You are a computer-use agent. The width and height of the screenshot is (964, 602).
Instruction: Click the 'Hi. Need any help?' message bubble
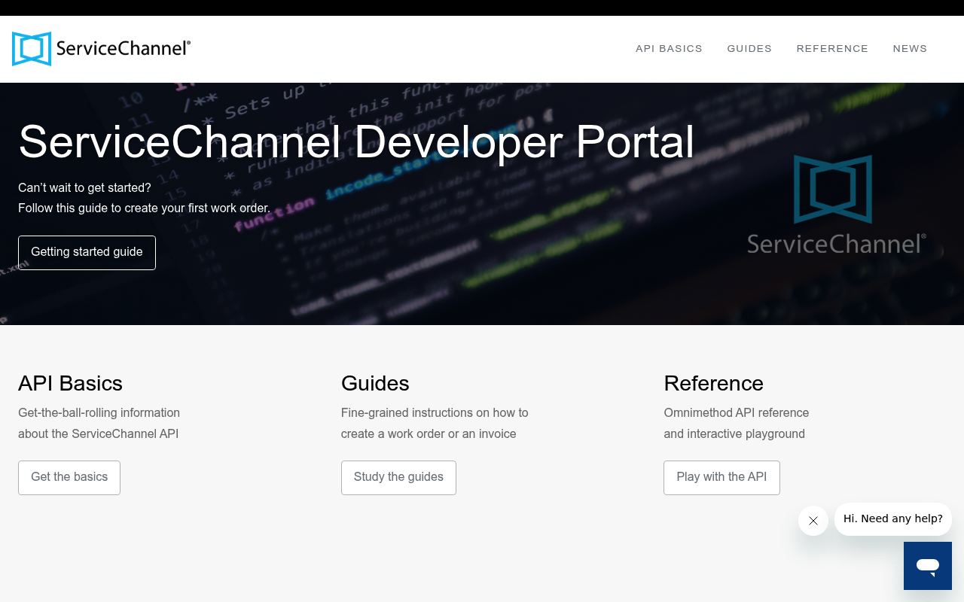pos(893,519)
